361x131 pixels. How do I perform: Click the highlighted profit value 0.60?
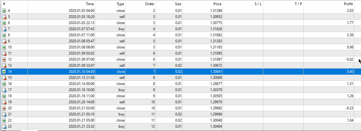(x=350, y=72)
